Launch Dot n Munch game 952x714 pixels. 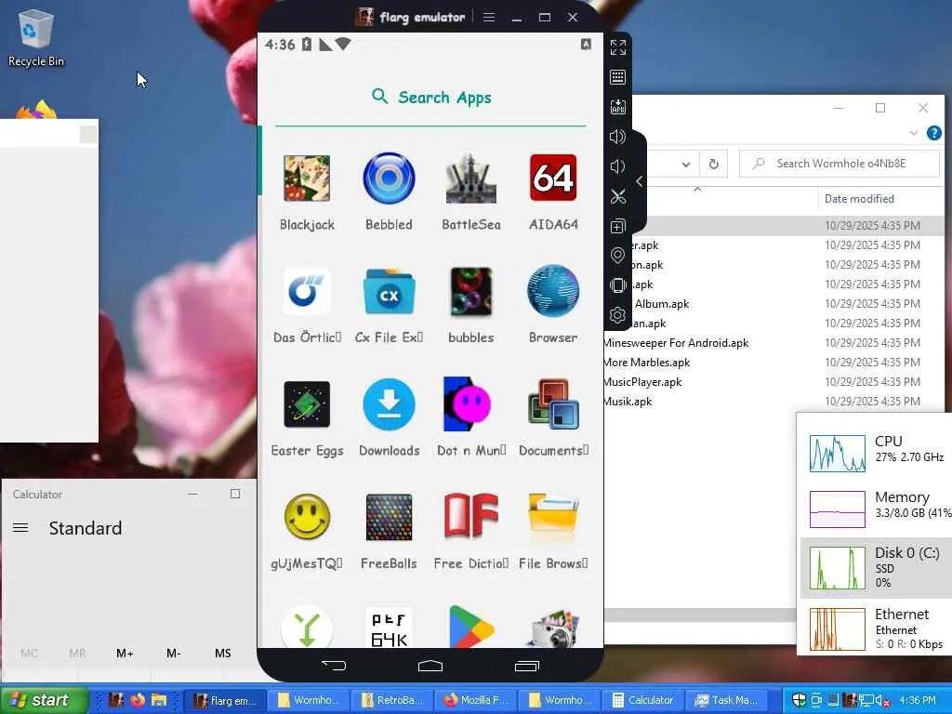coord(467,404)
